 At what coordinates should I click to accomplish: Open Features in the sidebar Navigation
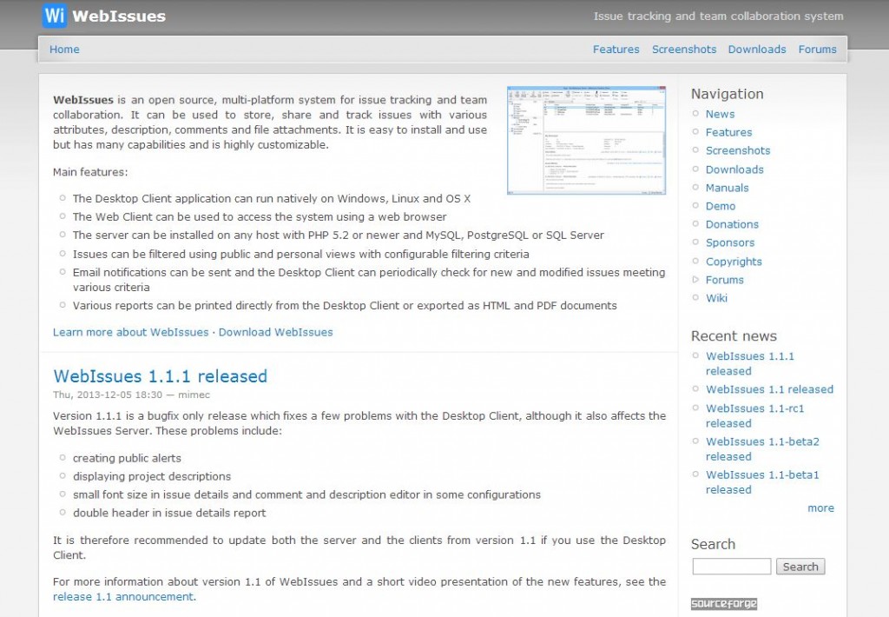(x=728, y=132)
